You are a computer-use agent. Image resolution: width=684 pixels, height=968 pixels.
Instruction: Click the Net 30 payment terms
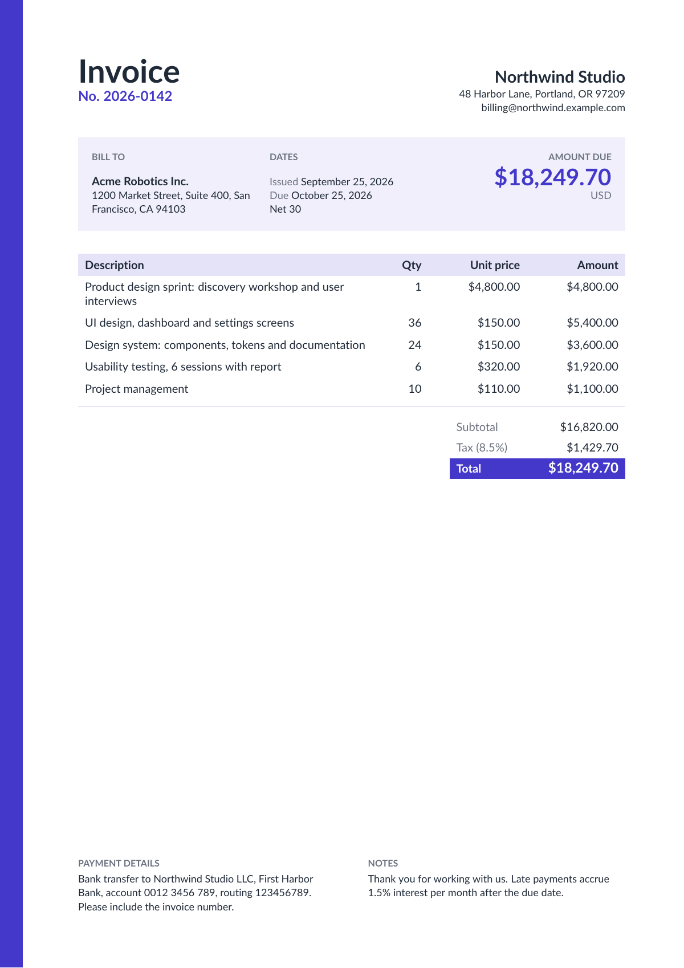click(286, 209)
